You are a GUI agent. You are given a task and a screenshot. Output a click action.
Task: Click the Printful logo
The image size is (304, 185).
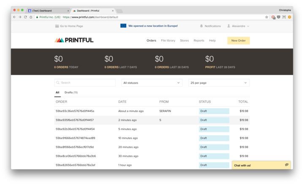(x=74, y=40)
